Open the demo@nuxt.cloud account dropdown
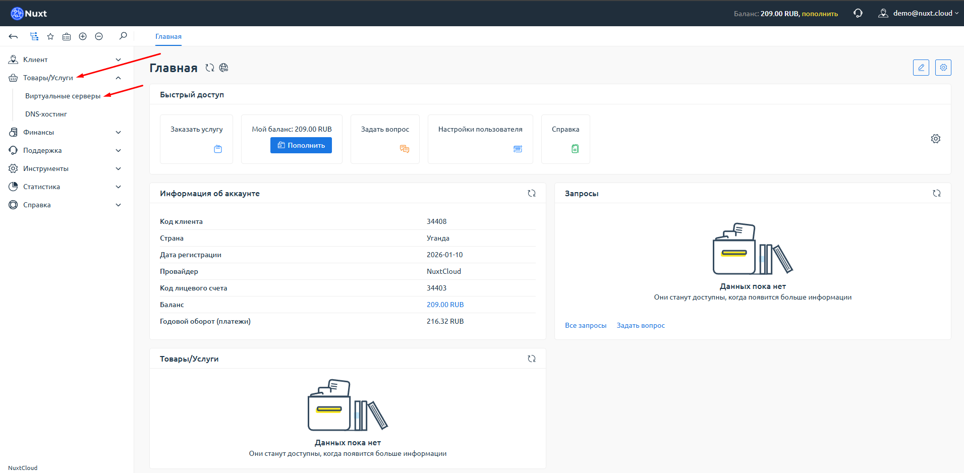964x473 pixels. click(918, 13)
